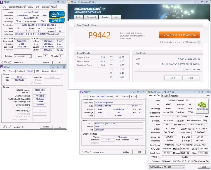Screen dimensions: 211x170
Task: Click OK in CPU-Z Memory window
Action: click(60, 127)
